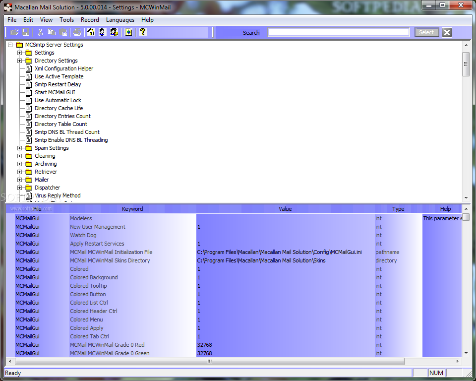This screenshot has width=476, height=381.
Task: Expand the Settings tree folder
Action: click(x=19, y=53)
